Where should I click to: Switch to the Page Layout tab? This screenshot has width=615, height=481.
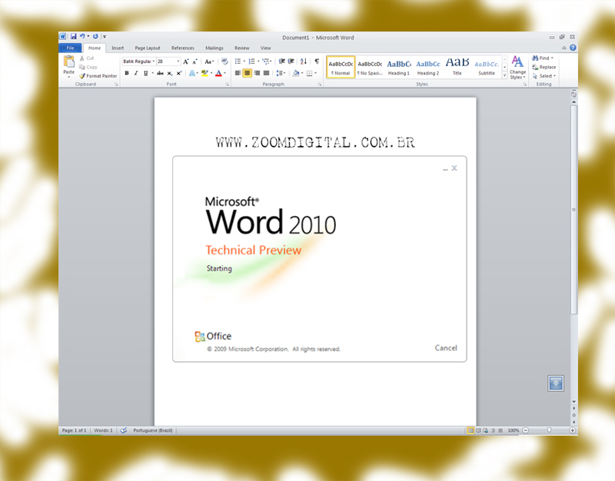point(148,48)
